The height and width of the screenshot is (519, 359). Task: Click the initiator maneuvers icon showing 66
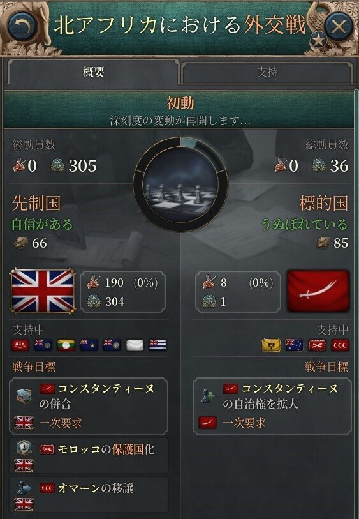[x=20, y=243]
